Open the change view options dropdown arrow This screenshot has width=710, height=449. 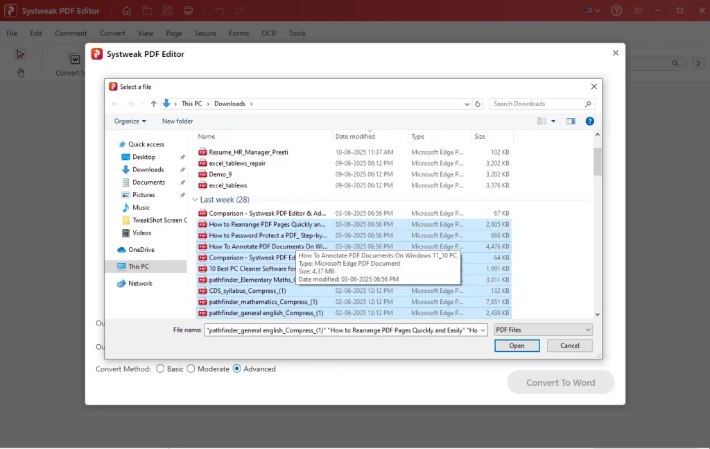pyautogui.click(x=553, y=121)
